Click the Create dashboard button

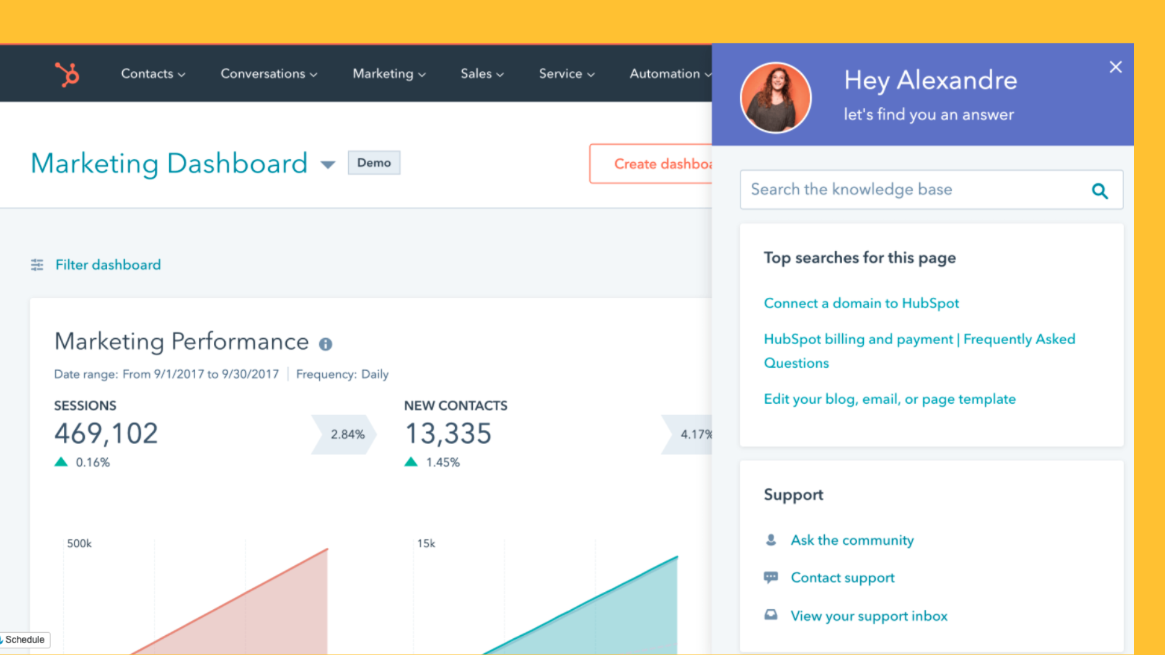[x=651, y=164]
